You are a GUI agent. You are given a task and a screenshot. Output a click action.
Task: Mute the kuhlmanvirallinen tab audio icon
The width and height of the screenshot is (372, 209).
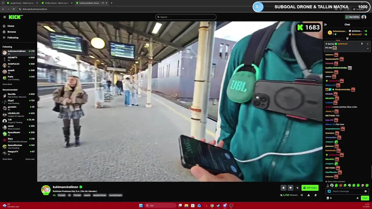(103, 3)
